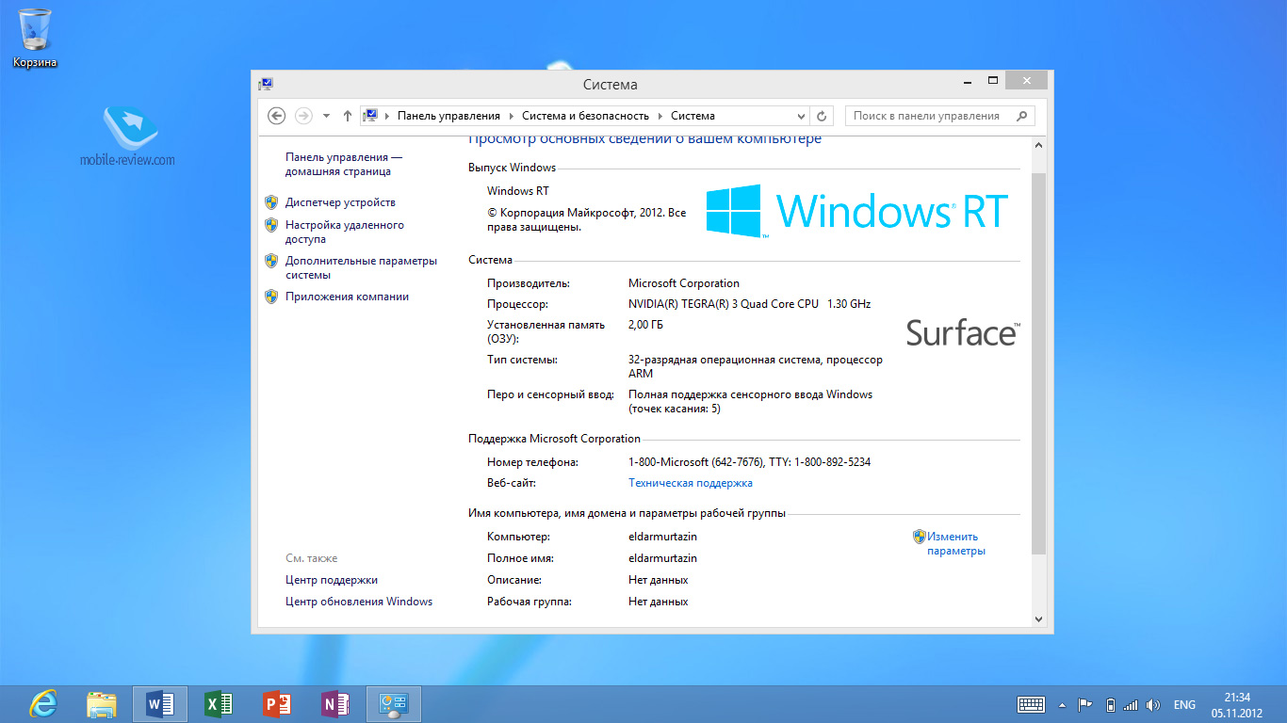Click the 2,00 ГБ memory value
Image resolution: width=1287 pixels, height=723 pixels.
click(x=645, y=325)
